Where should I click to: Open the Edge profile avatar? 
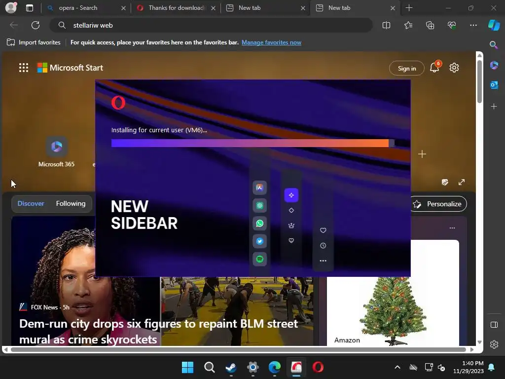pos(11,8)
